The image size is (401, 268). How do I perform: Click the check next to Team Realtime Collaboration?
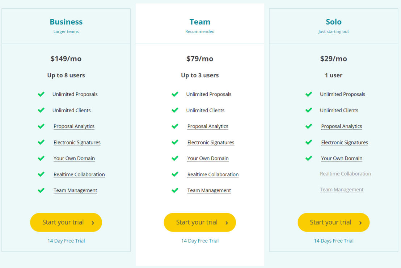[175, 174]
